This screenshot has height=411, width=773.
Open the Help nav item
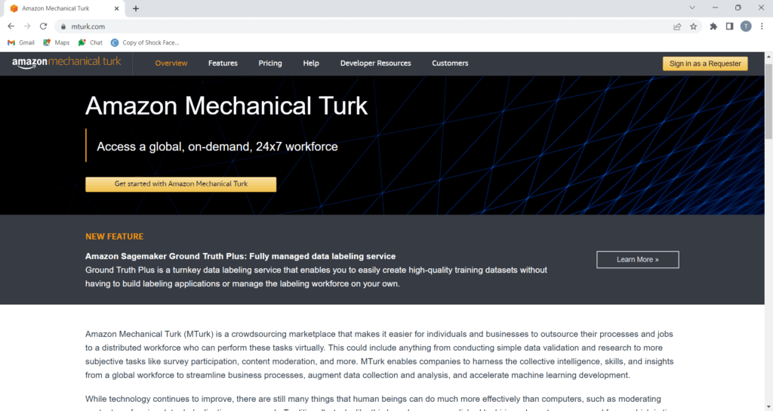tap(311, 63)
